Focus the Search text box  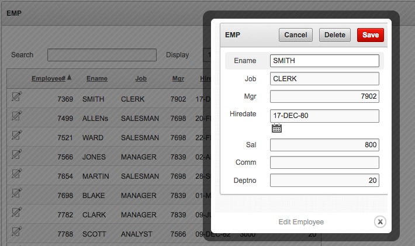tap(102, 55)
